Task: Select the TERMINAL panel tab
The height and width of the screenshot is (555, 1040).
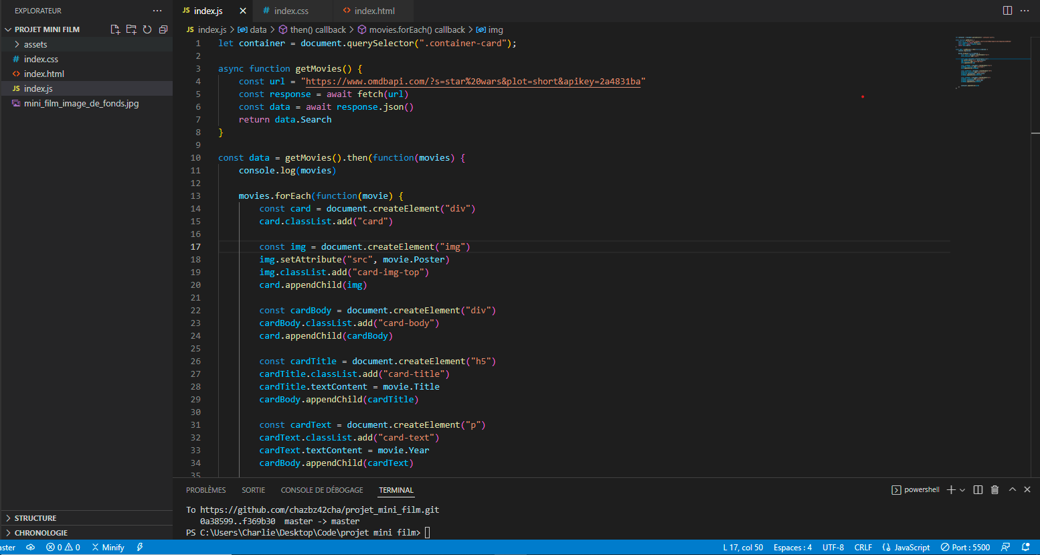Action: click(x=396, y=490)
